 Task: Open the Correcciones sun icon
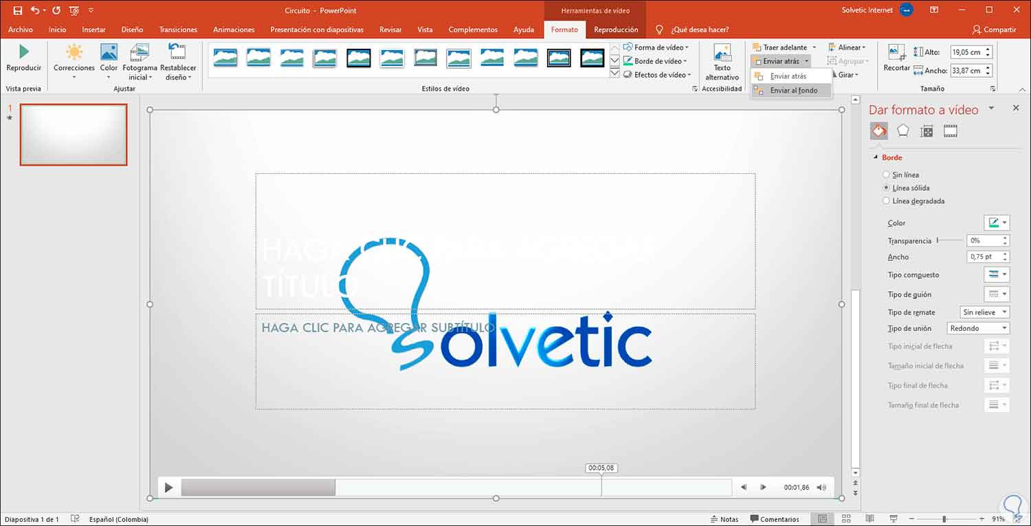pyautogui.click(x=74, y=52)
